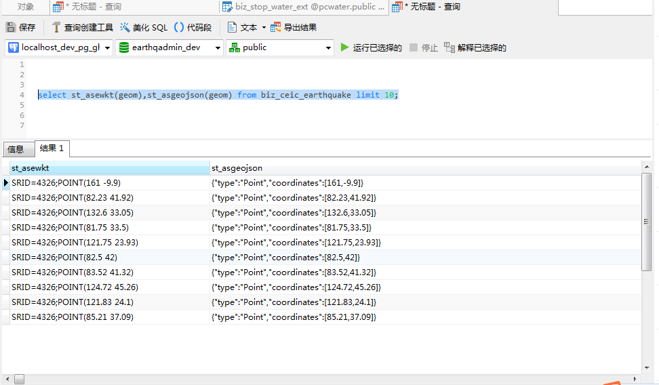Open the 对象 tab
This screenshot has height=385, width=659.
coord(26,7)
